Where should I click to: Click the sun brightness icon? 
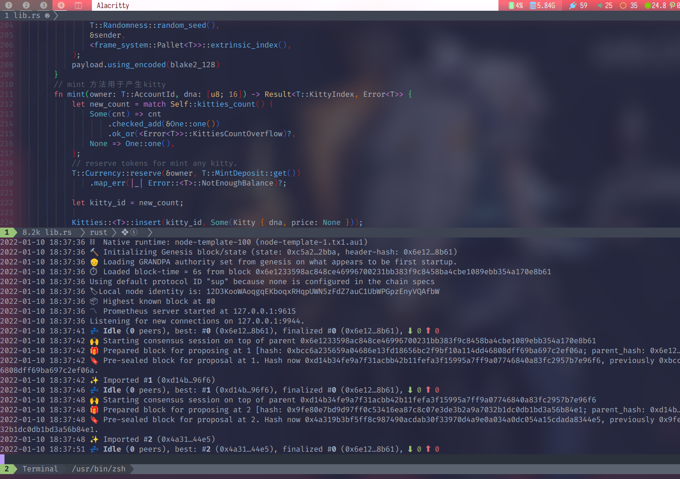(x=623, y=5)
